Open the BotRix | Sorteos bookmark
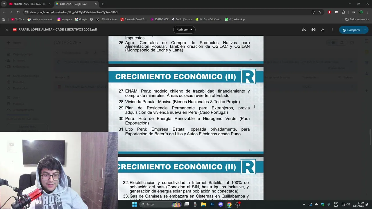 [182, 19]
